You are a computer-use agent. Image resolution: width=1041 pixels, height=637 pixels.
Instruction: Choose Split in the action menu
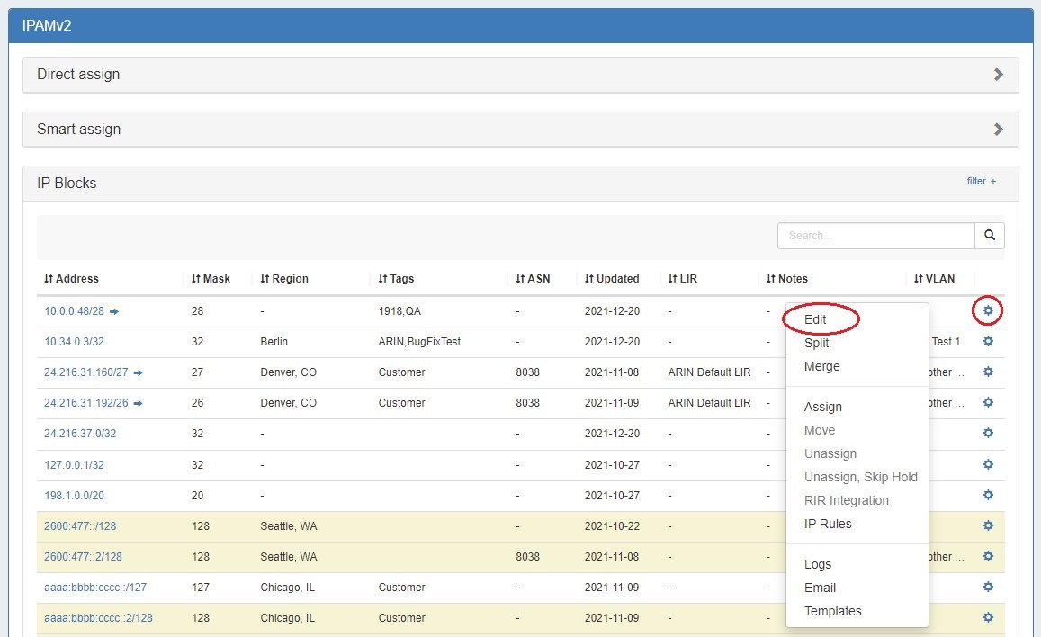click(x=816, y=343)
